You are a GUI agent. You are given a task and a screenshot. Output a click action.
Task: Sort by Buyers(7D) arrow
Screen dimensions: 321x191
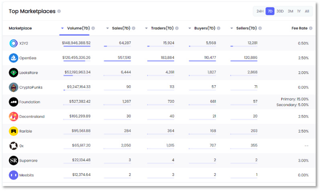pos(190,28)
